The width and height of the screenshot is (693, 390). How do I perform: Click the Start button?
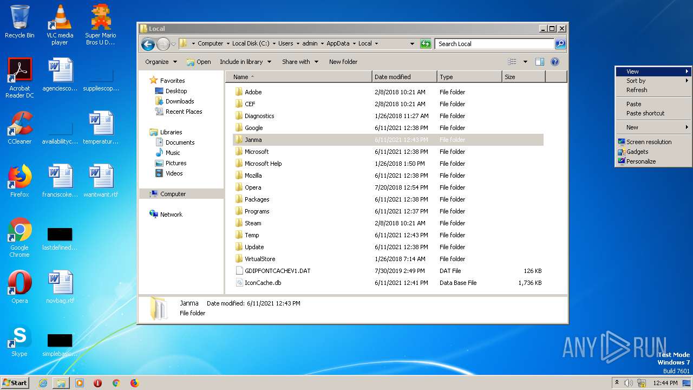tap(15, 383)
